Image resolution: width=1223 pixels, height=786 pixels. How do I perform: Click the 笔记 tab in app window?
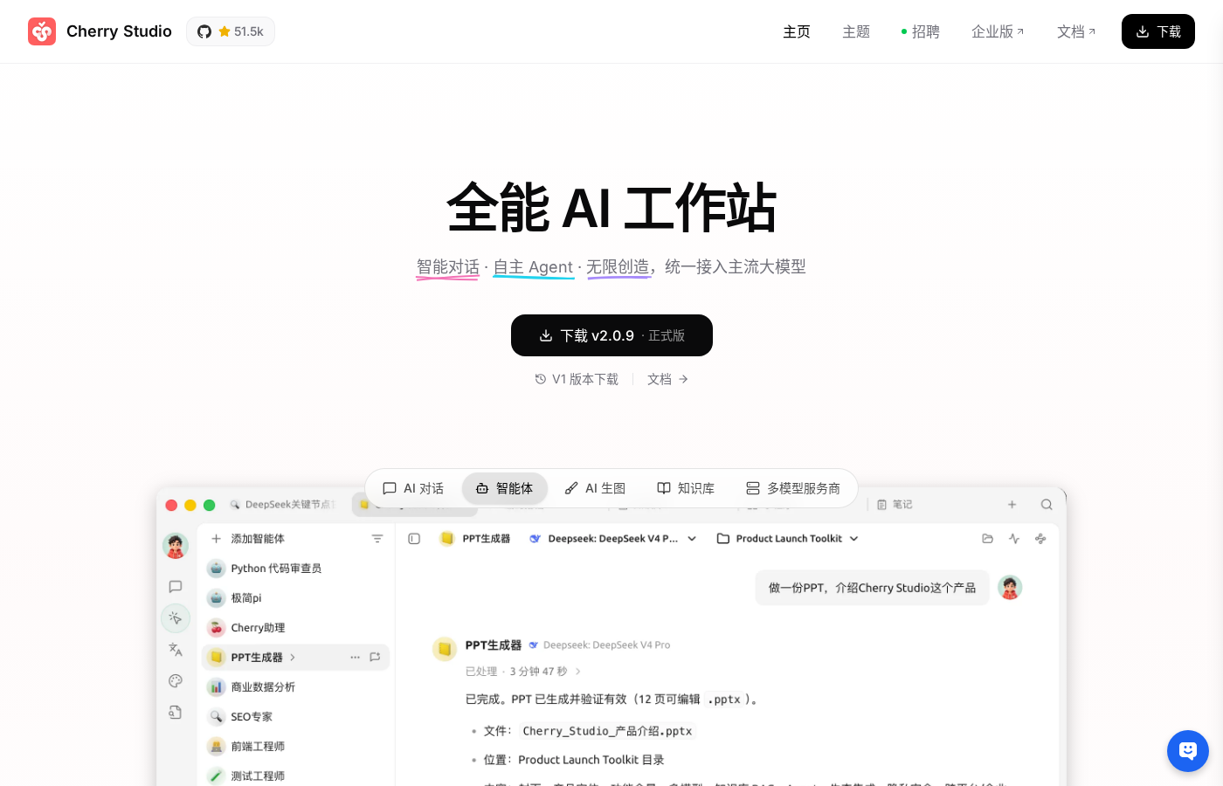point(895,505)
